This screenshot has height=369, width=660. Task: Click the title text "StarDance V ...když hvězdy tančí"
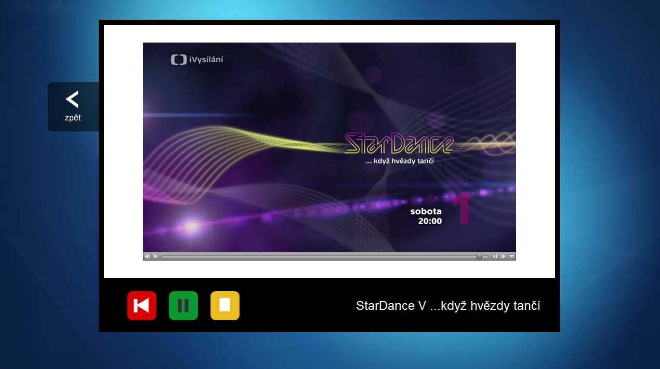tap(448, 306)
